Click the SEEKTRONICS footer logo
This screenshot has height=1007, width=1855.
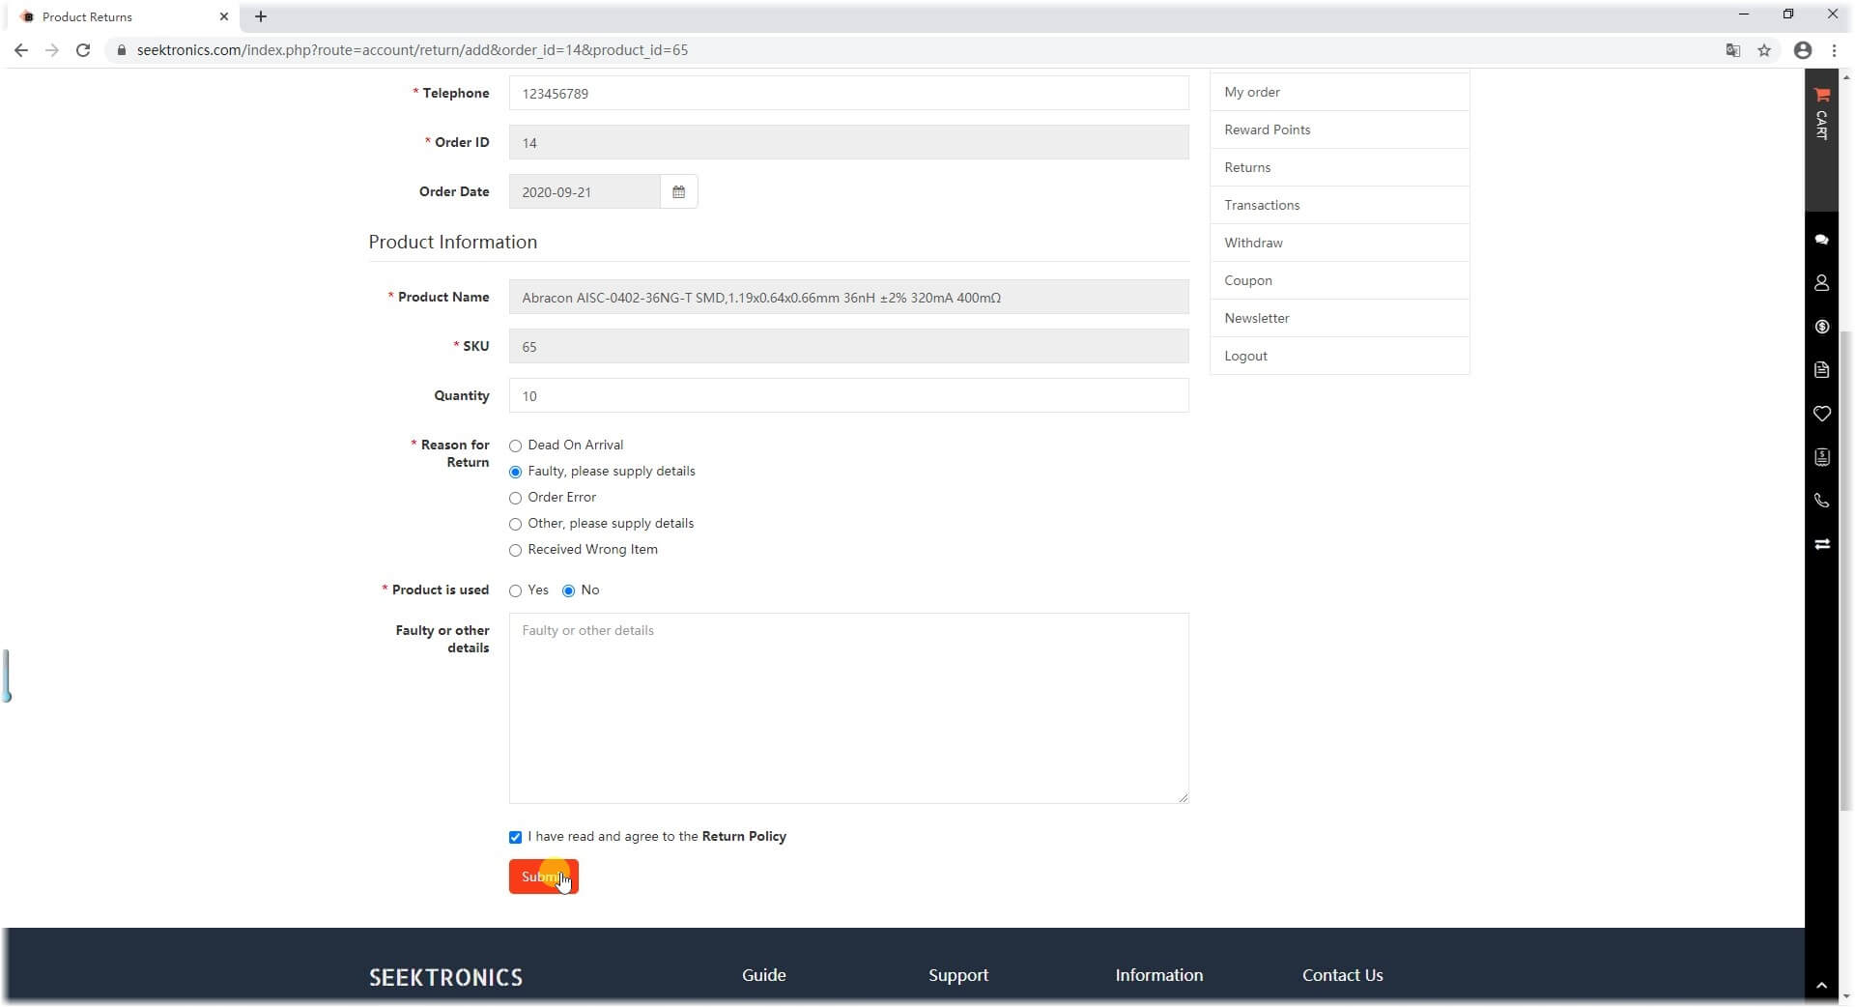[445, 977]
